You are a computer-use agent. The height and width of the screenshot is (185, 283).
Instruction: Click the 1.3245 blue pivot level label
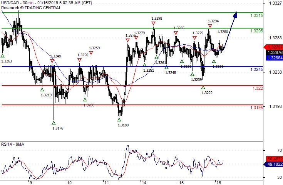[257, 69]
